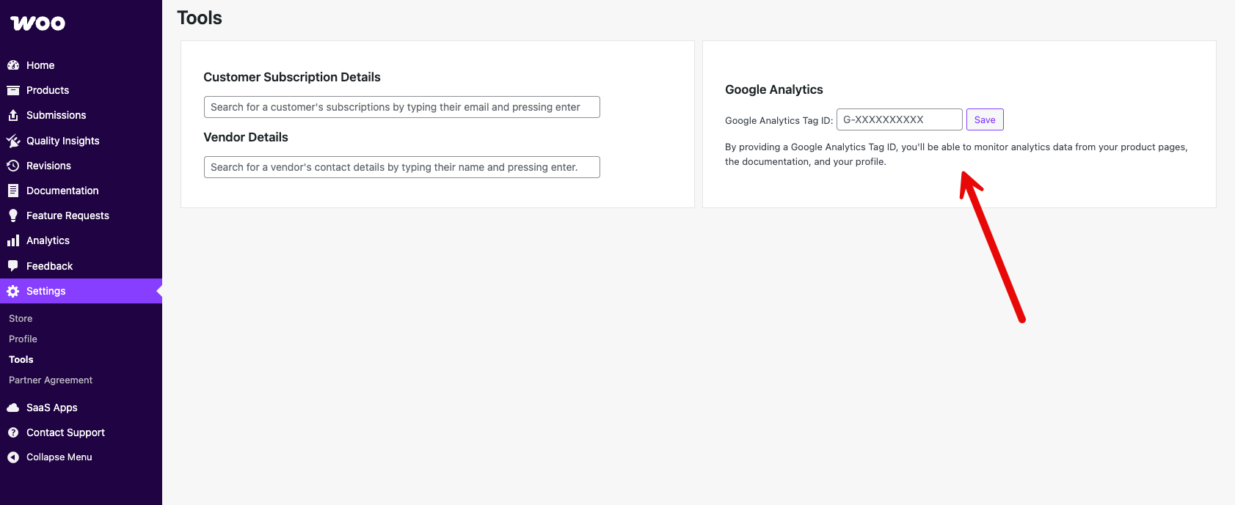Open Documentation in the sidebar
This screenshot has width=1235, height=505.
81,191
